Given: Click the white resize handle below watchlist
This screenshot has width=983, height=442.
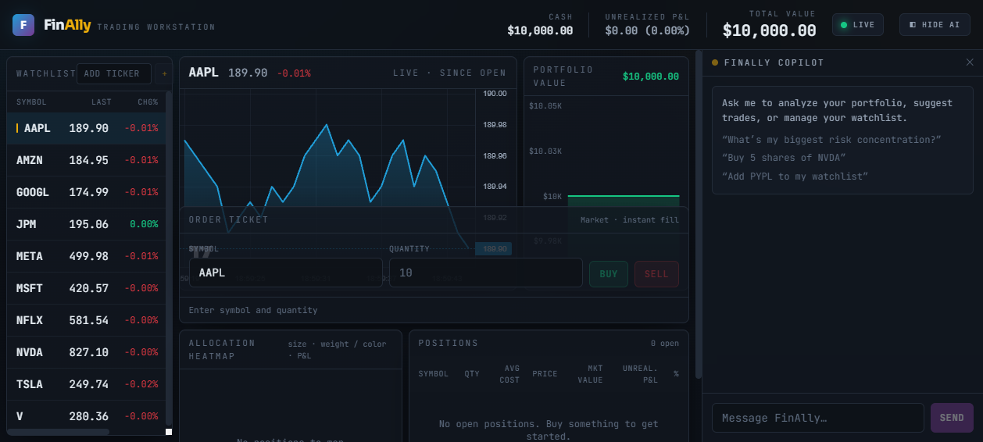Looking at the screenshot, I should click(x=169, y=432).
